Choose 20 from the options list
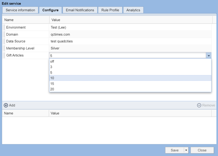This screenshot has height=156, width=218. point(52,89)
